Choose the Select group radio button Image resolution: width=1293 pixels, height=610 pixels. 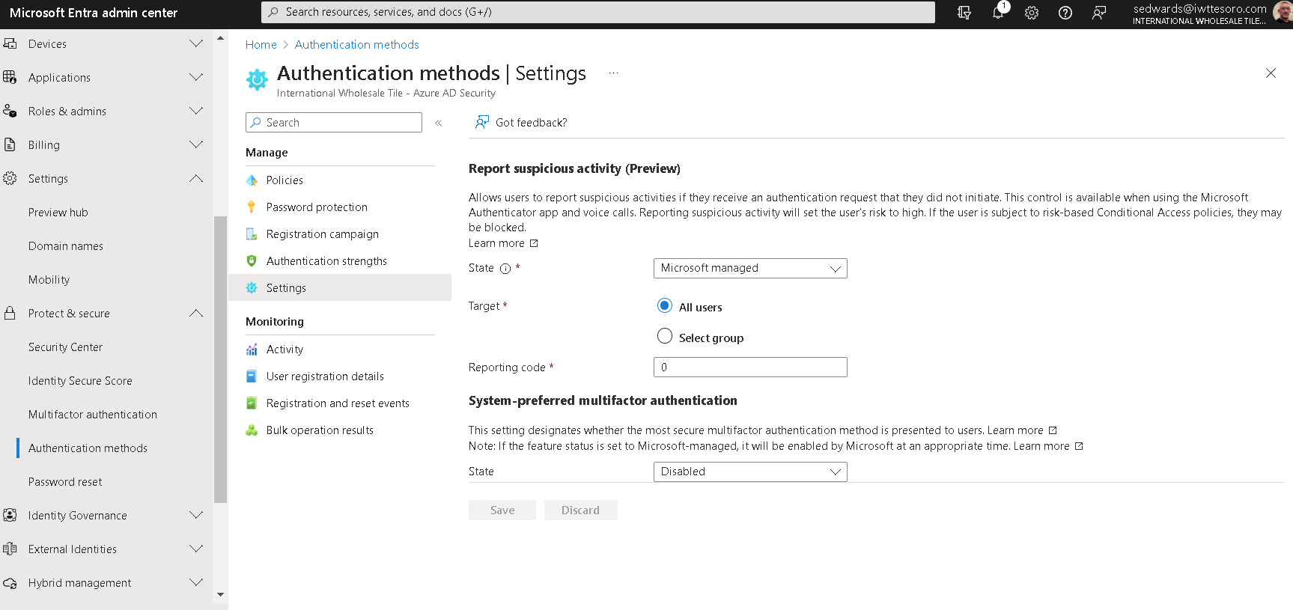click(665, 336)
